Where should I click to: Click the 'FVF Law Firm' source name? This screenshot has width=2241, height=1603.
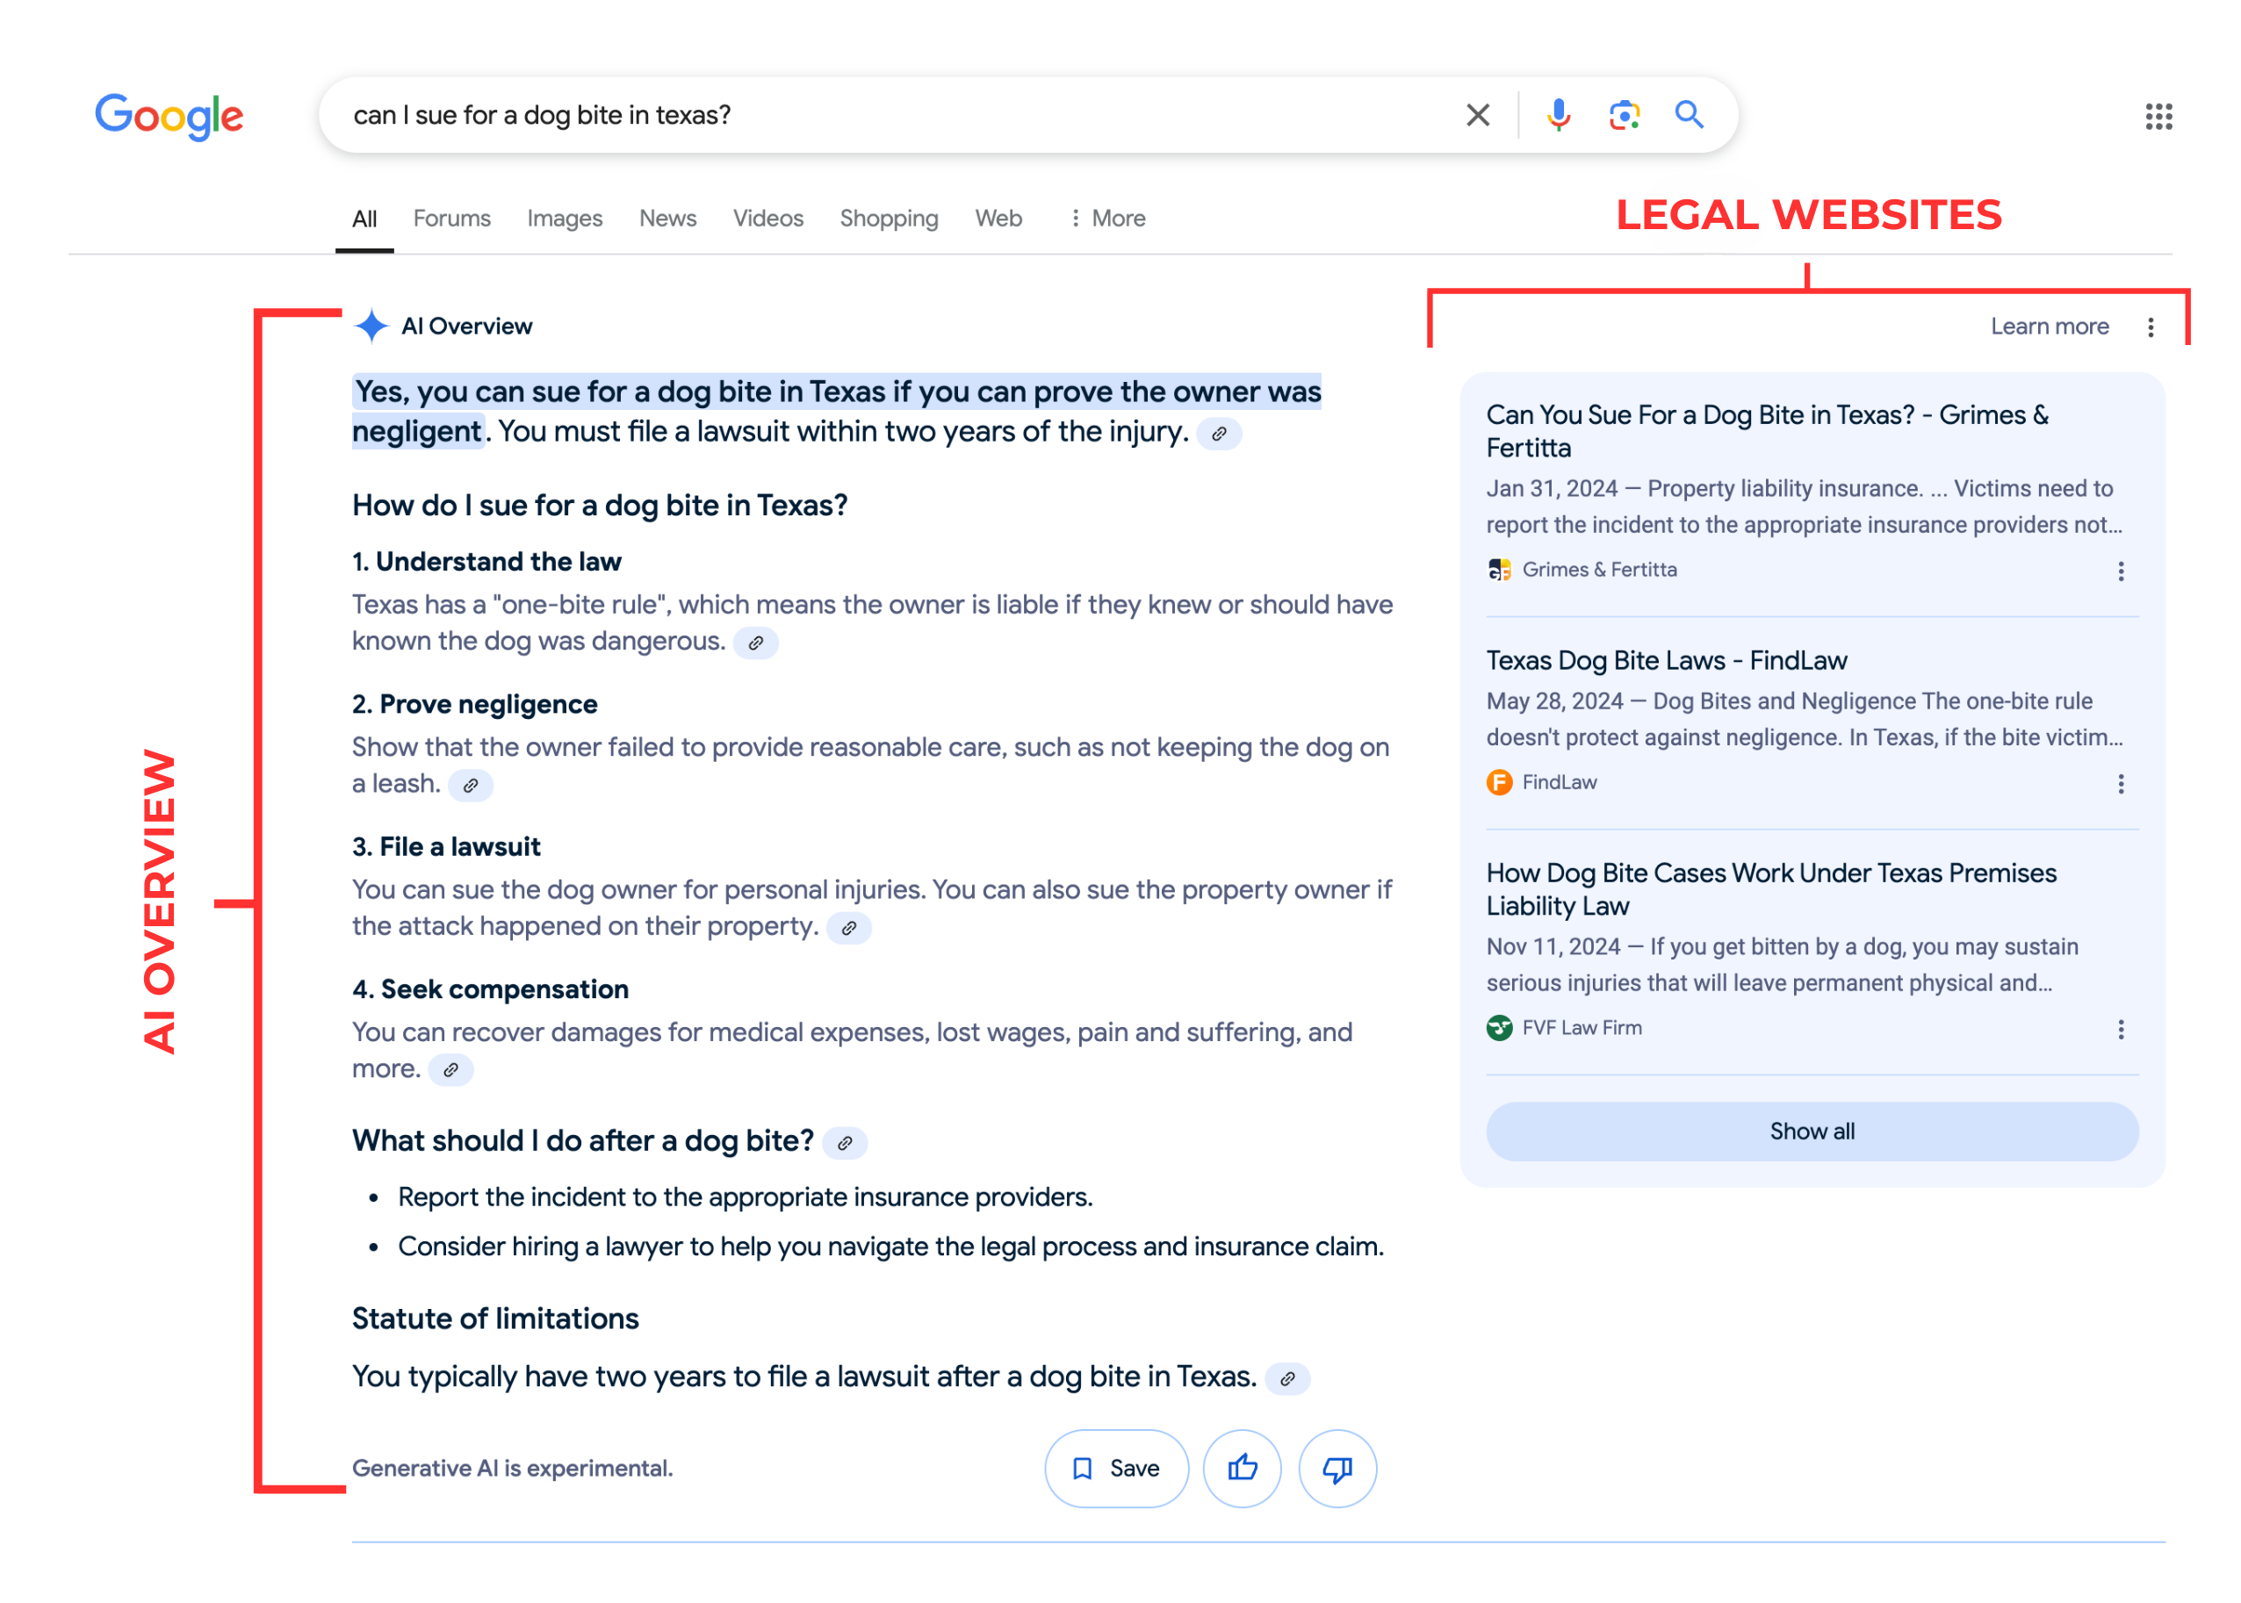pos(1582,1027)
